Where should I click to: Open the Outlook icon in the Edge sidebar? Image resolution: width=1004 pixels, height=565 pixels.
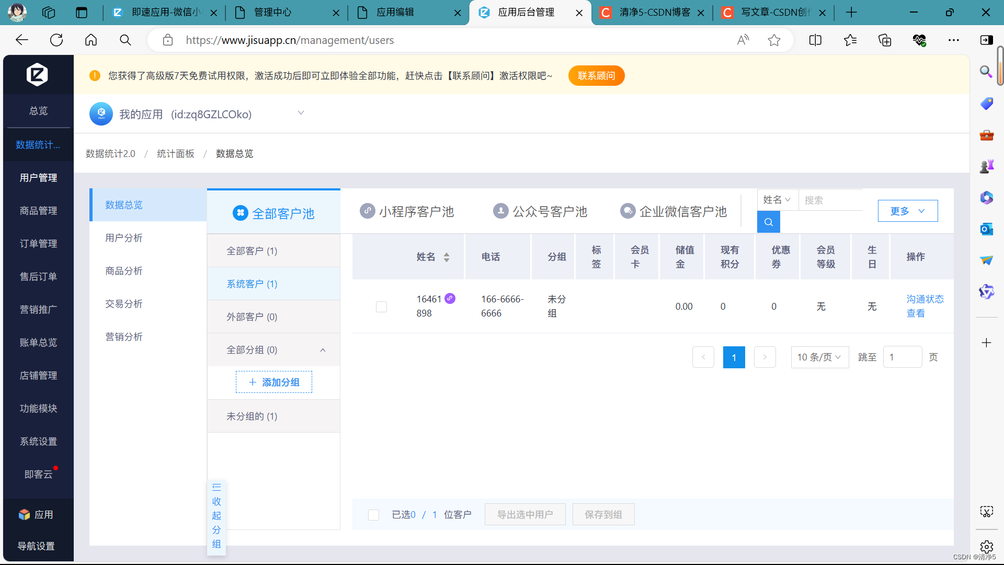(x=986, y=229)
